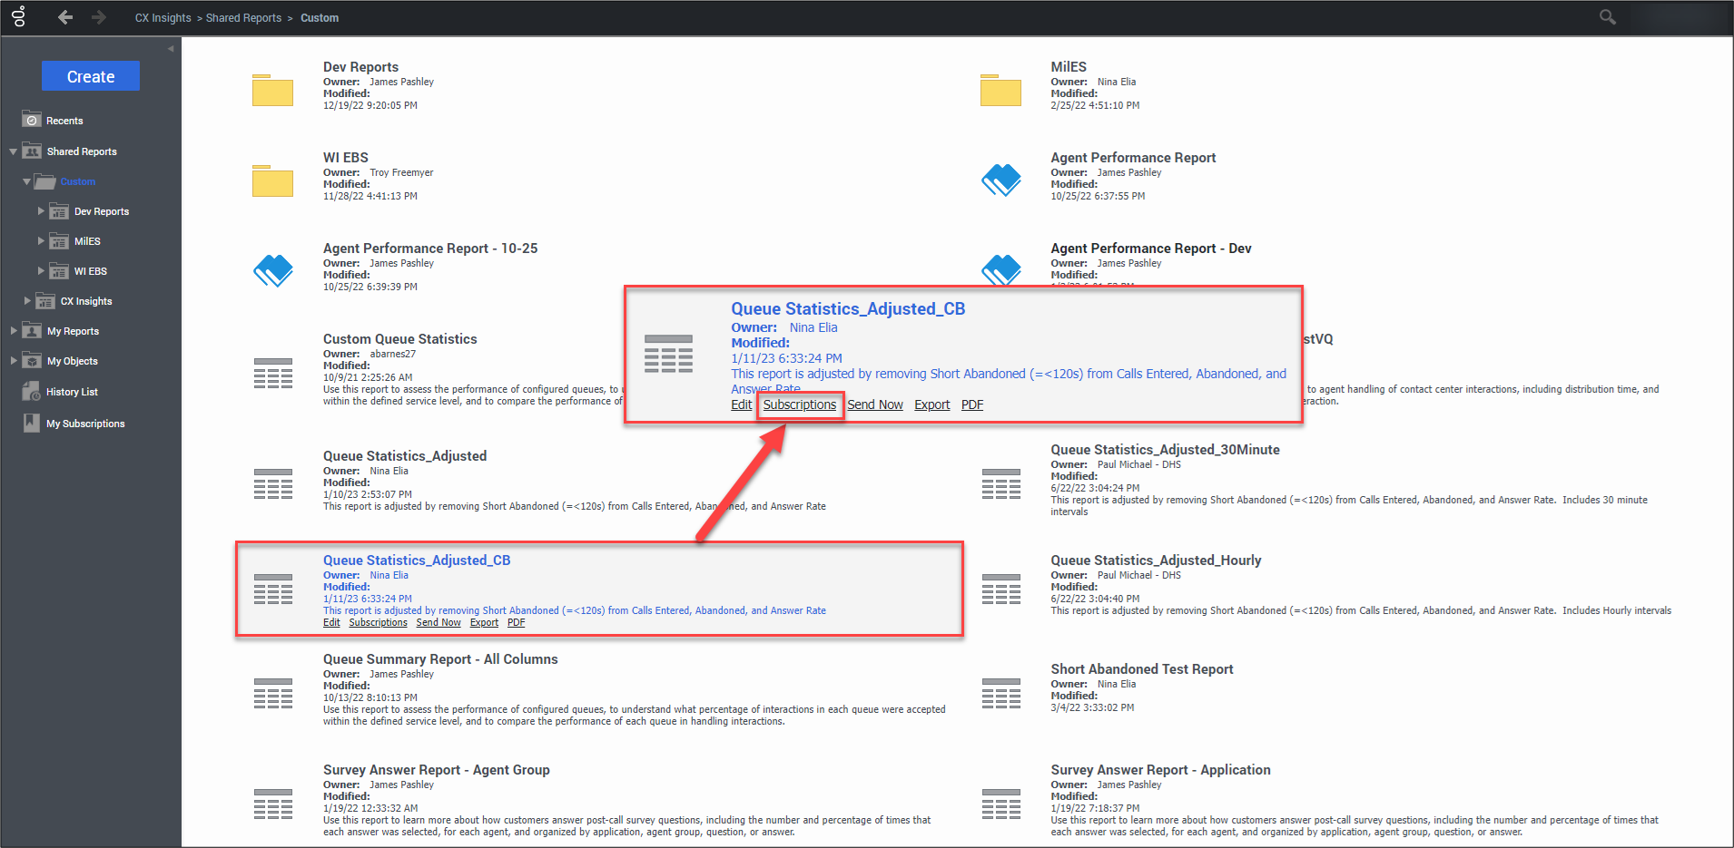Image resolution: width=1734 pixels, height=848 pixels.
Task: Collapse the left sidebar panel
Action: click(x=171, y=49)
